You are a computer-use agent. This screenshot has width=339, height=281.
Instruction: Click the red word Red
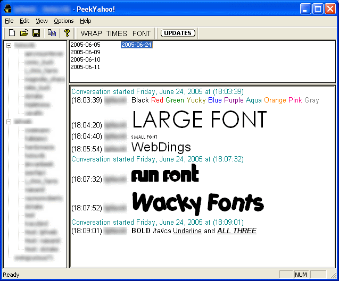pos(157,100)
